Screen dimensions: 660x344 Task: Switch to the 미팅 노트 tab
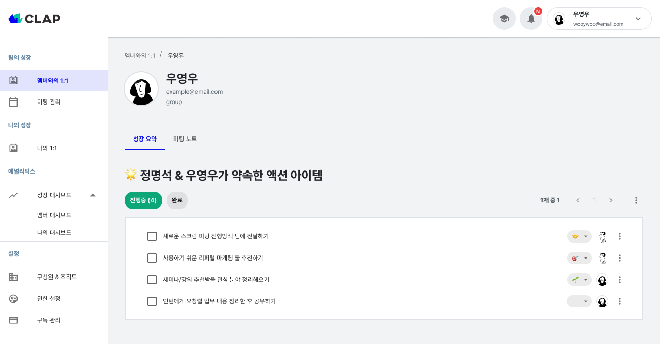coord(185,139)
